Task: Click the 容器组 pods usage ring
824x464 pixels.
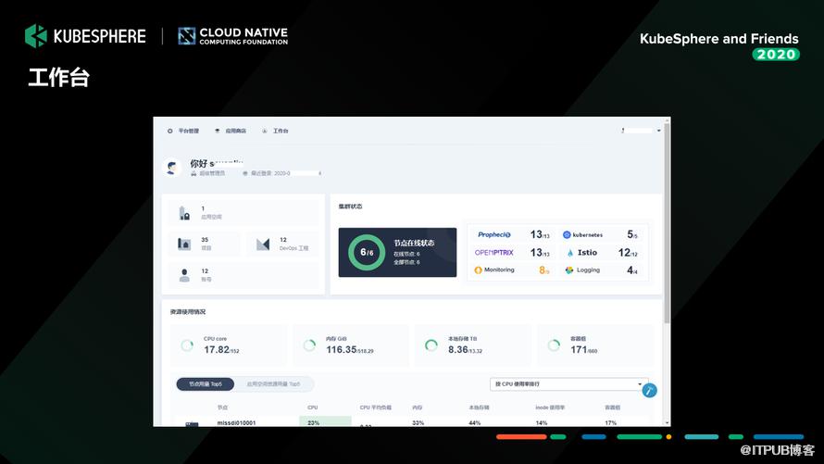Action: (x=554, y=345)
